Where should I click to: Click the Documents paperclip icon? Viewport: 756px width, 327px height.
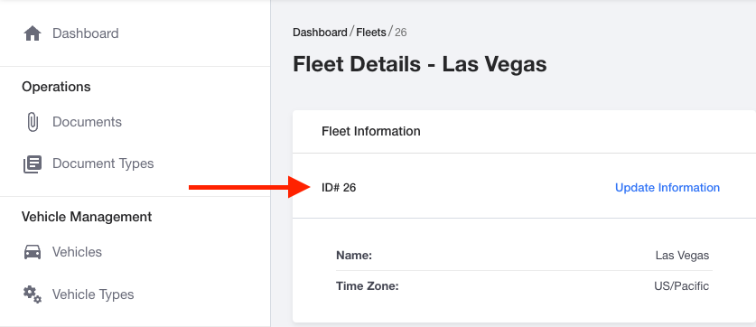coord(33,122)
